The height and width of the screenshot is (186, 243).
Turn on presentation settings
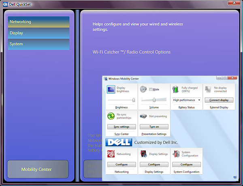(x=154, y=127)
